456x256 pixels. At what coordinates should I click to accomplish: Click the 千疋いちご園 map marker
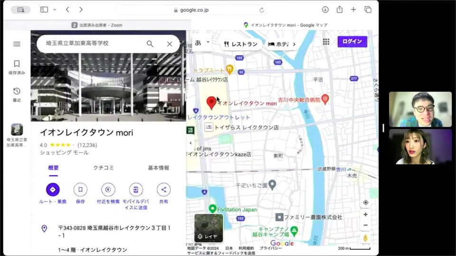272,184
